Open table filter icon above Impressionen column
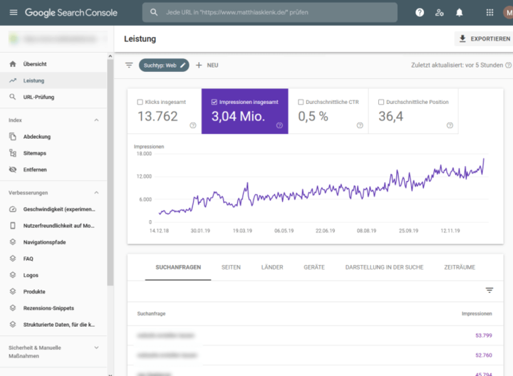The height and width of the screenshot is (376, 513). (x=489, y=290)
